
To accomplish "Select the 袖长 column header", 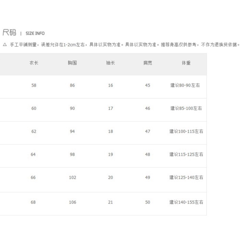I will [110, 63].
